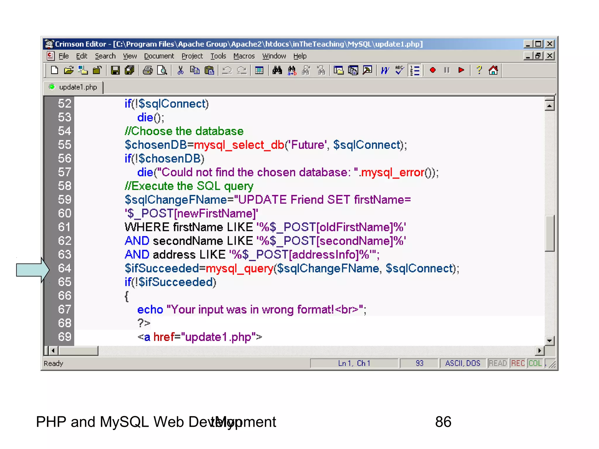Select the update1.php document tab

click(x=73, y=87)
